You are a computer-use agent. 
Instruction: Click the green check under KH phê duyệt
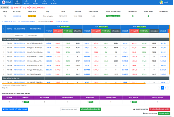point(148,16)
